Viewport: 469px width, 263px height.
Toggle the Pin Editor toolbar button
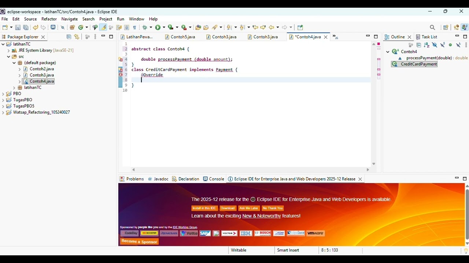tap(300, 27)
